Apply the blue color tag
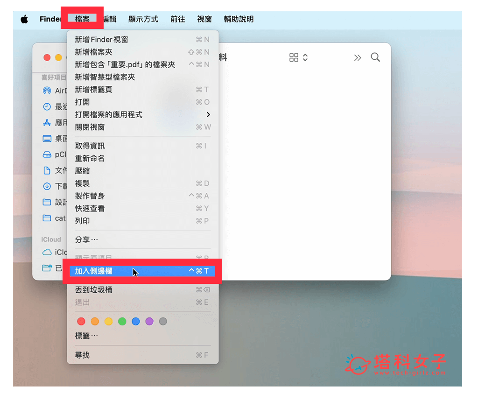 tap(135, 321)
